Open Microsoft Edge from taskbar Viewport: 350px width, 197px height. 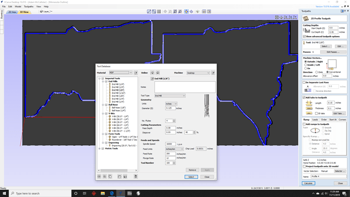[112, 193]
